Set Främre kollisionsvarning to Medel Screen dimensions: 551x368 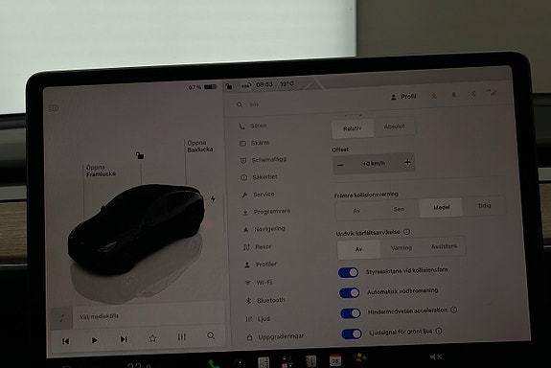pos(441,207)
